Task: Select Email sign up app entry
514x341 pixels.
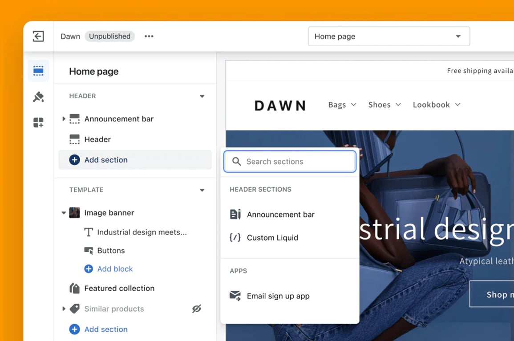Action: coord(290,296)
